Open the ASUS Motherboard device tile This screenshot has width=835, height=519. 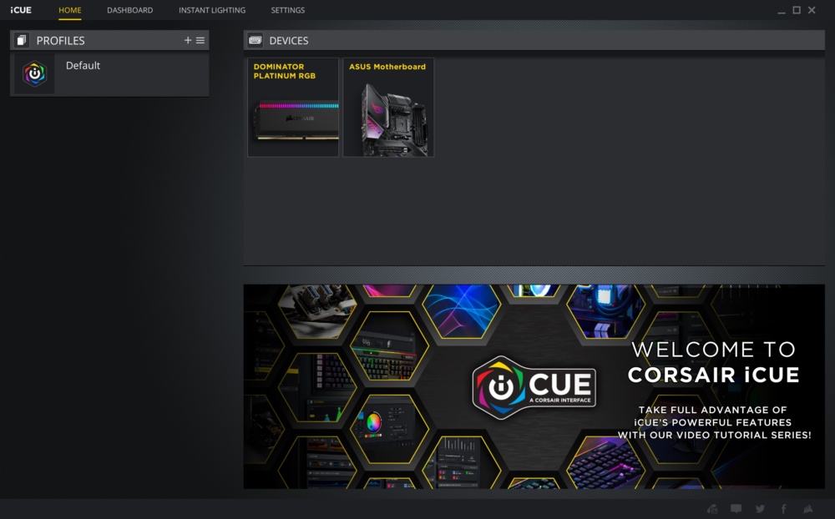[x=388, y=108]
